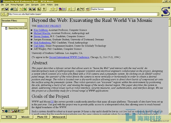Open the URL history dropdown arrow
The width and height of the screenshot is (171, 123).
158,14
